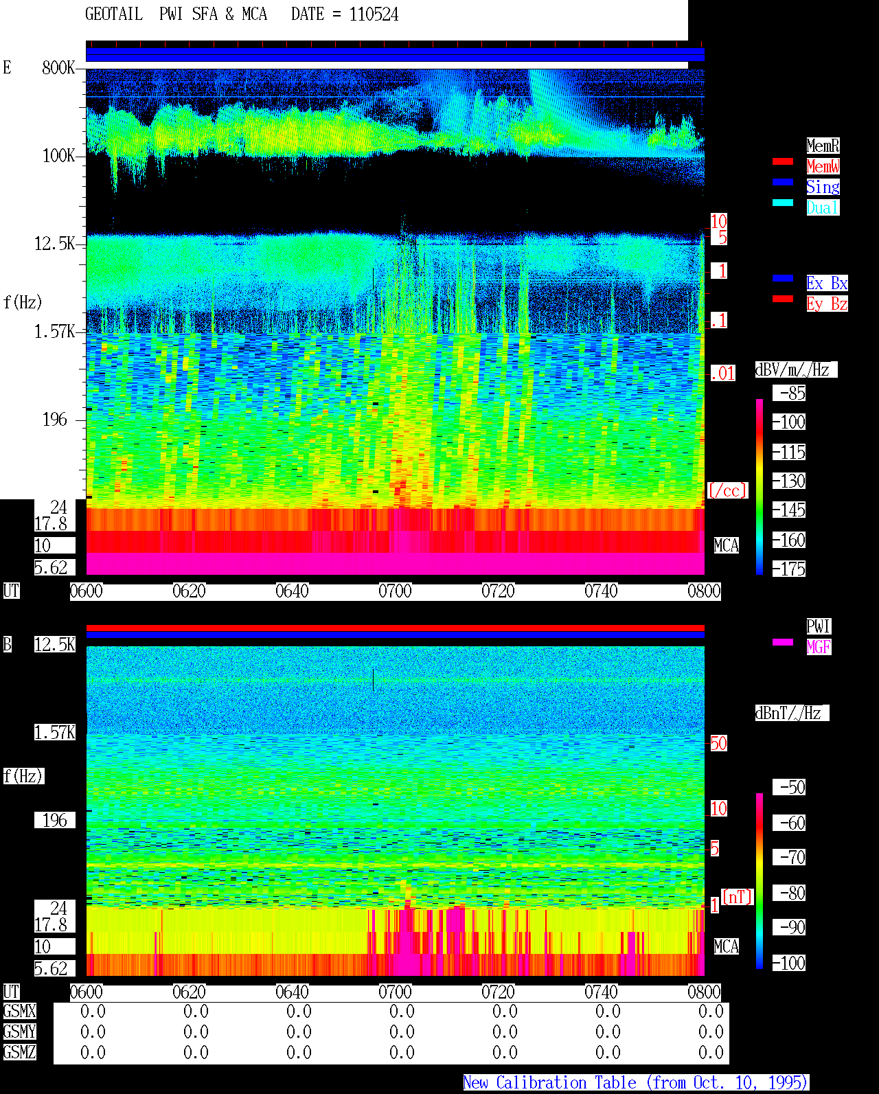
Task: Open the New Calibration Table link
Action: tap(636, 1082)
